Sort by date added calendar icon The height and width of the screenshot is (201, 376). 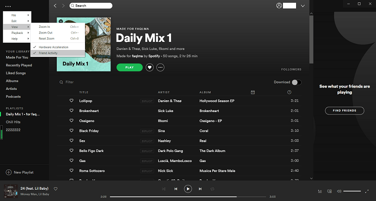click(253, 92)
